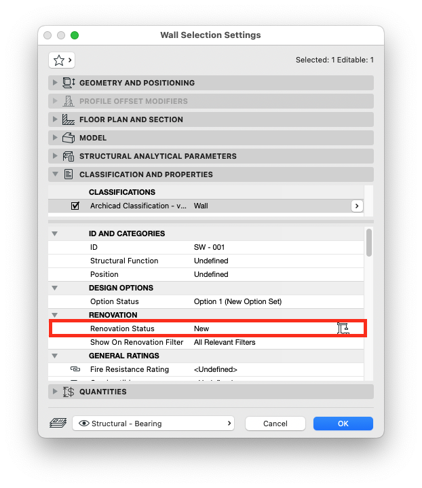This screenshot has height=488, width=422.
Task: Click the Quantities panel dollar icon
Action: click(x=69, y=392)
